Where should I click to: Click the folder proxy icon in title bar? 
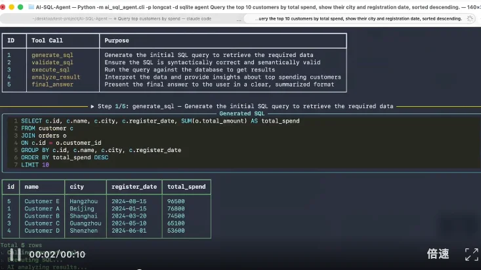pyautogui.click(x=31, y=7)
